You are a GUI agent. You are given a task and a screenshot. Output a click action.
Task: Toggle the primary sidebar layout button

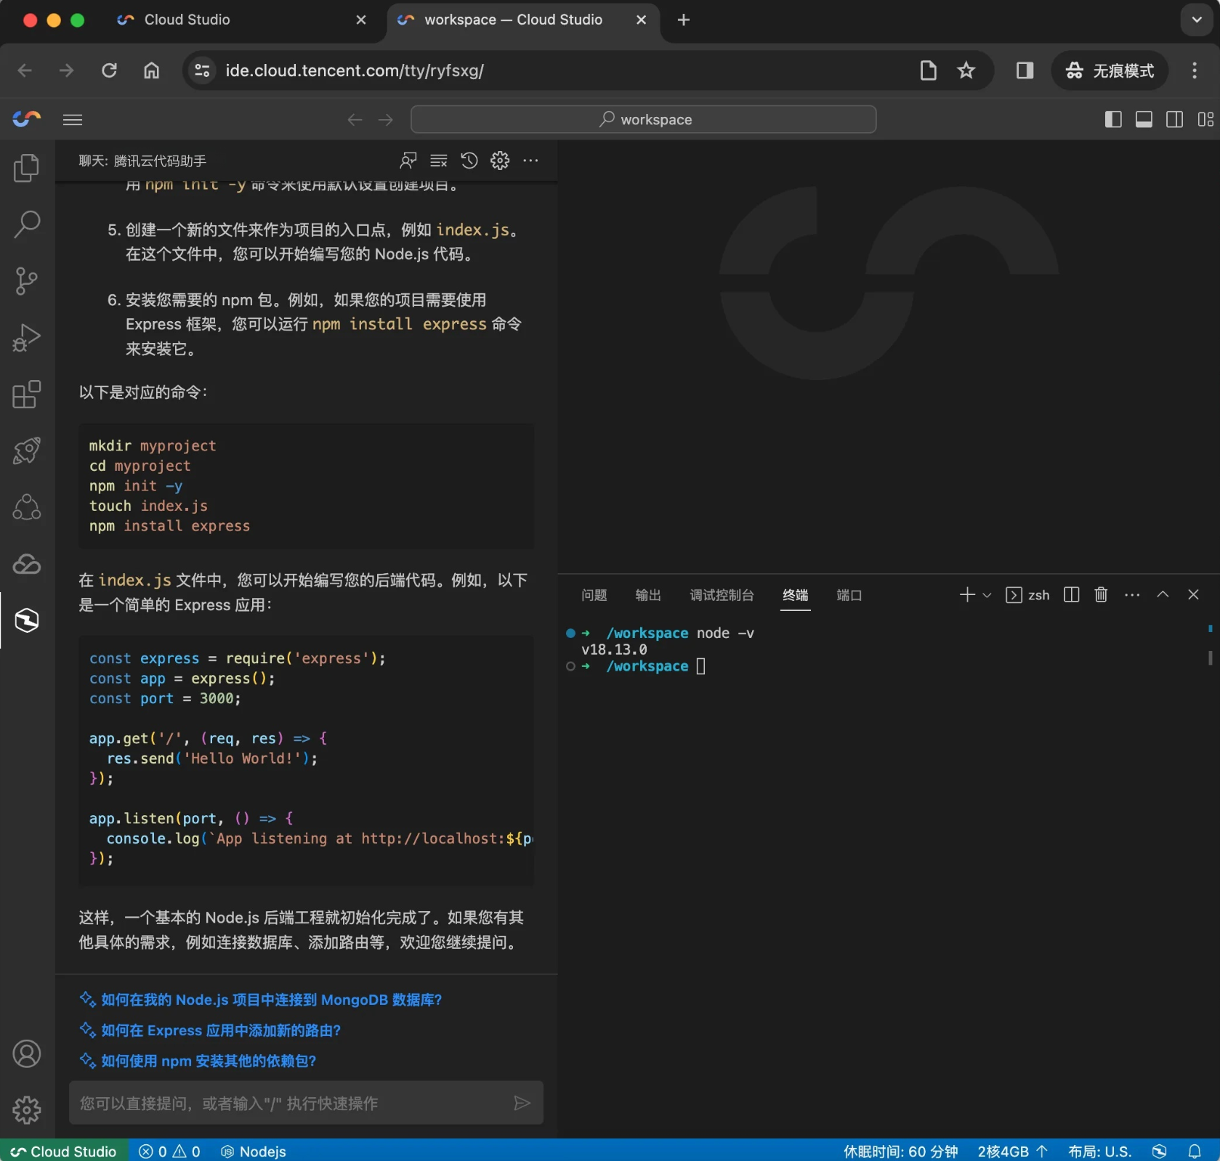(x=1112, y=119)
